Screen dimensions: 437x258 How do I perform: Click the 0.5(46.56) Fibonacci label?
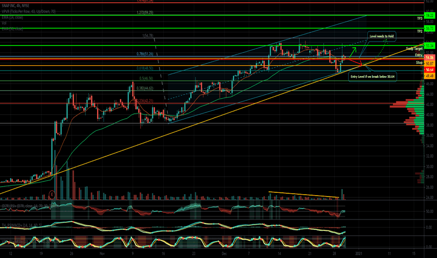click(x=146, y=79)
